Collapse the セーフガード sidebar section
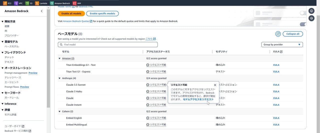This screenshot has width=320, height=133. point(2,93)
